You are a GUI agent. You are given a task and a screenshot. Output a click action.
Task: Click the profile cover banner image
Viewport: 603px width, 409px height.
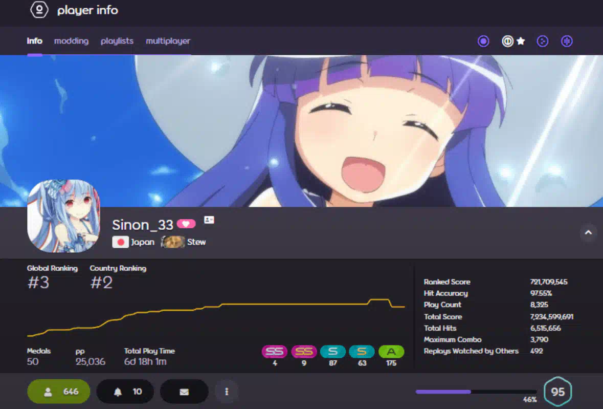click(x=302, y=131)
